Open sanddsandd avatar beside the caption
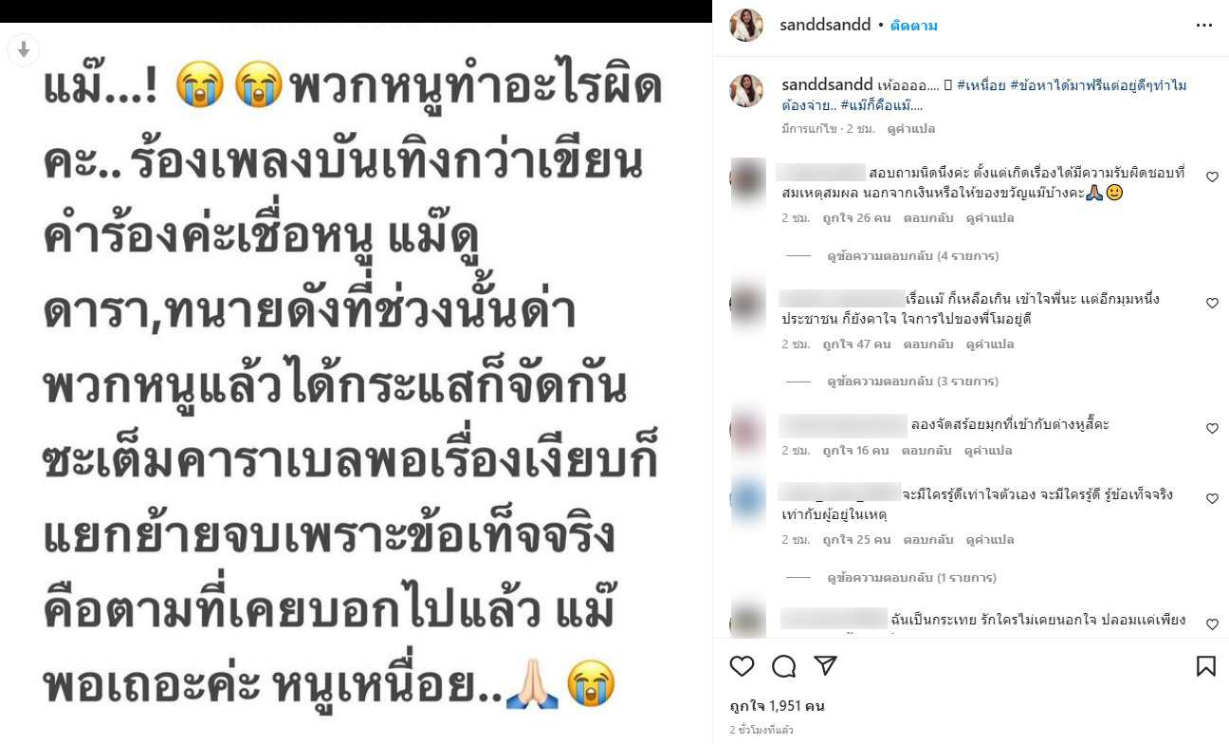The height and width of the screenshot is (744, 1229). (746, 90)
